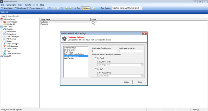Select the Countries globe icon in tree
Screen dimensions: 208x111
4,29
